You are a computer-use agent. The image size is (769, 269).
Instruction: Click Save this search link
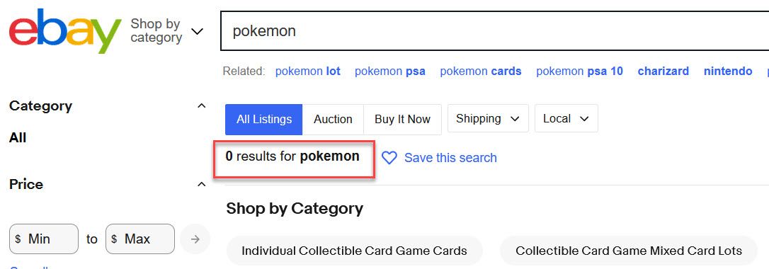(x=450, y=158)
